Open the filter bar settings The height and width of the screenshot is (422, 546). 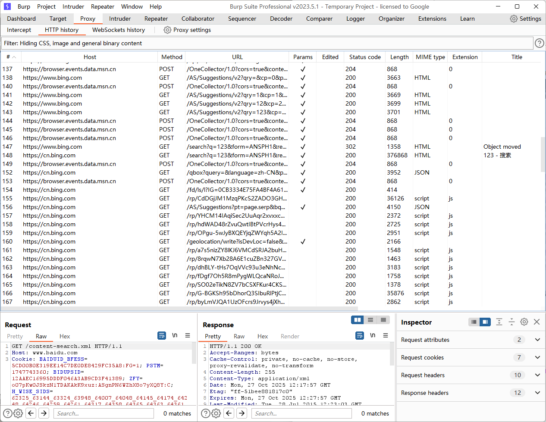pyautogui.click(x=267, y=43)
